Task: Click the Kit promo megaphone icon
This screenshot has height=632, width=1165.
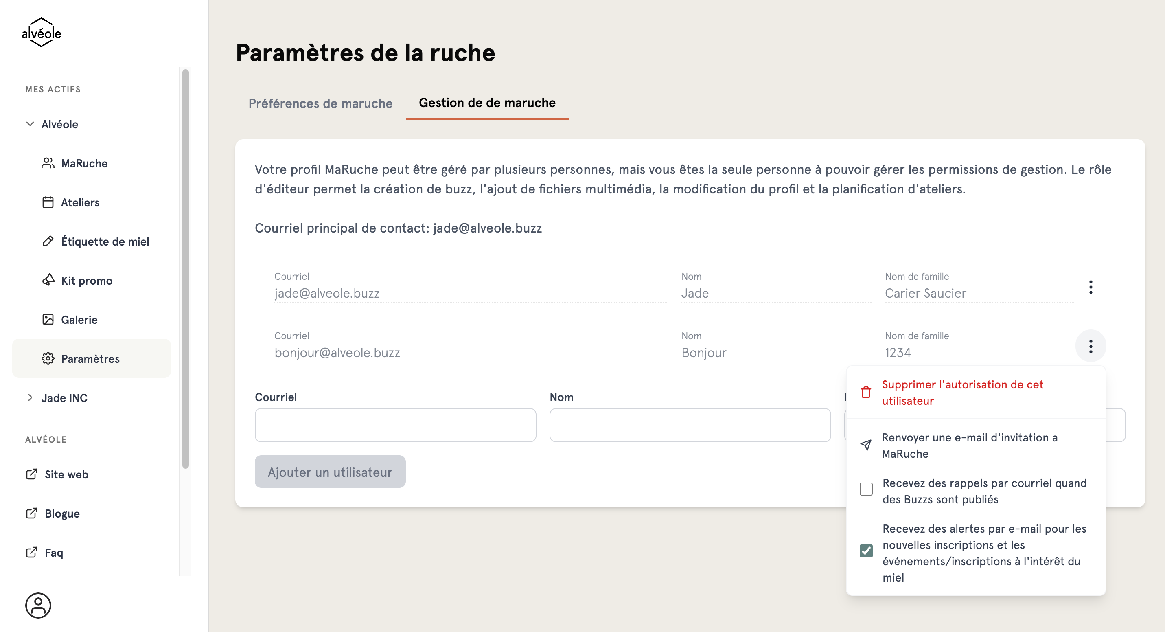Action: point(48,280)
